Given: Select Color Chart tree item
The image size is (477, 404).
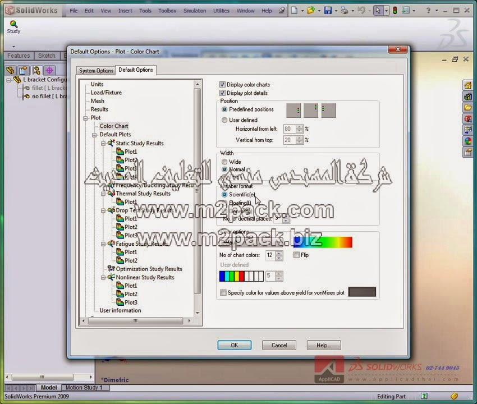Looking at the screenshot, I should 114,126.
